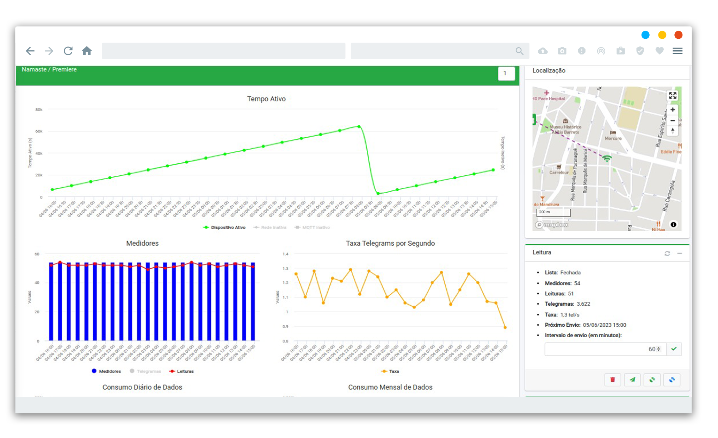Toggle 'Taxa' legend series
Image resolution: width=718 pixels, height=438 pixels.
[390, 371]
